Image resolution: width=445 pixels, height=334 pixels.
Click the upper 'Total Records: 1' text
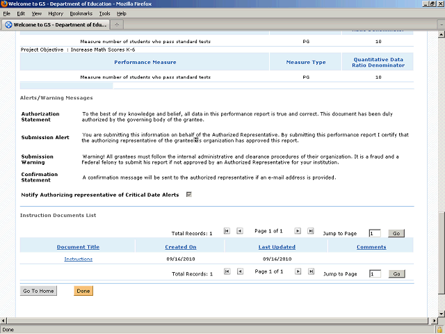[x=192, y=234]
